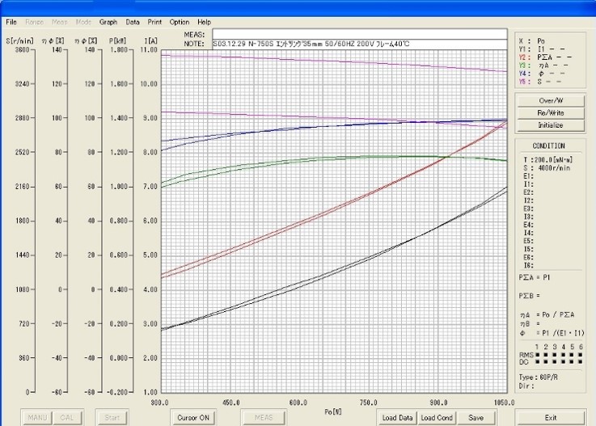The width and height of the screenshot is (596, 426).
Task: Open the Print menu
Action: pyautogui.click(x=155, y=22)
